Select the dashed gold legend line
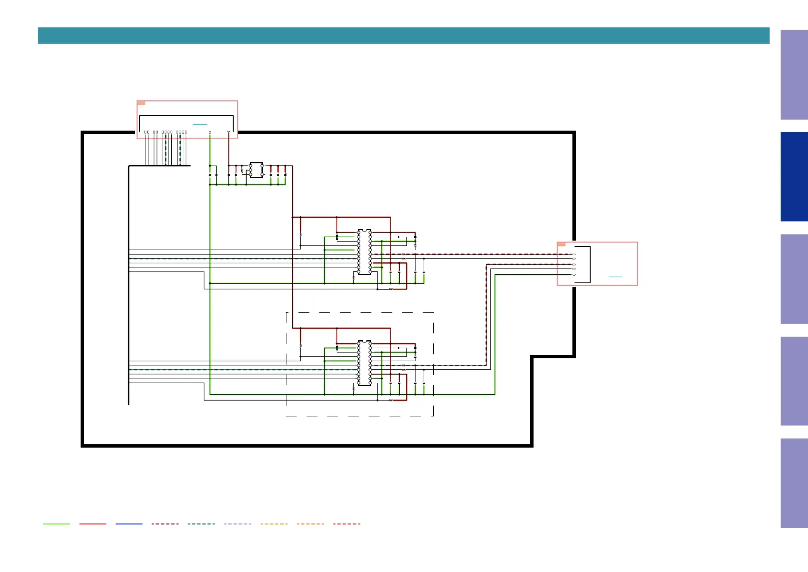This screenshot has height=572, width=808. click(x=274, y=524)
